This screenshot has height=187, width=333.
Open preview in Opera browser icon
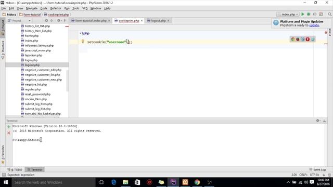tap(308, 39)
